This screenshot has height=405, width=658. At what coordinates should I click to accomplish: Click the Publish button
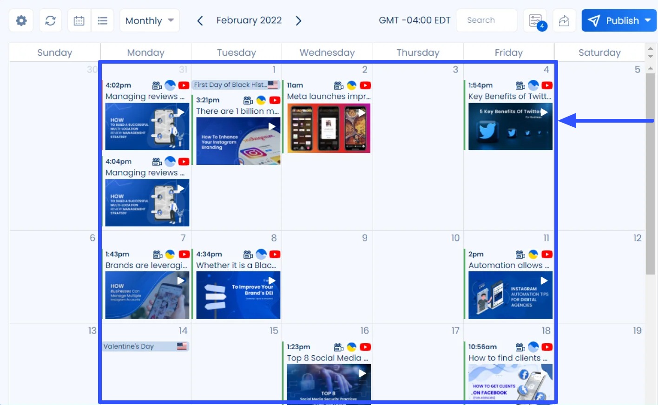613,21
